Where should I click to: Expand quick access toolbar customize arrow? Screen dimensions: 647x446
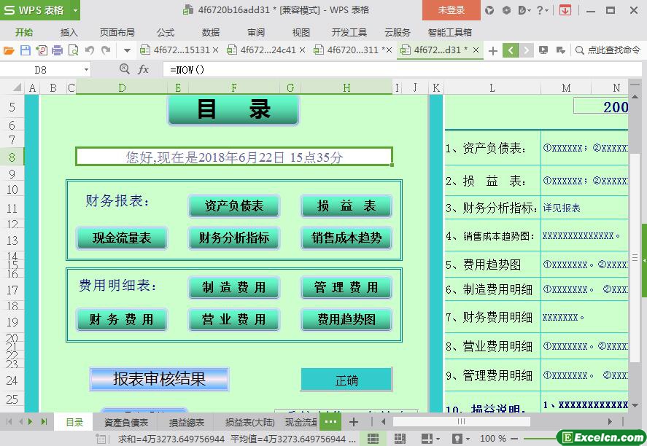pos(127,50)
